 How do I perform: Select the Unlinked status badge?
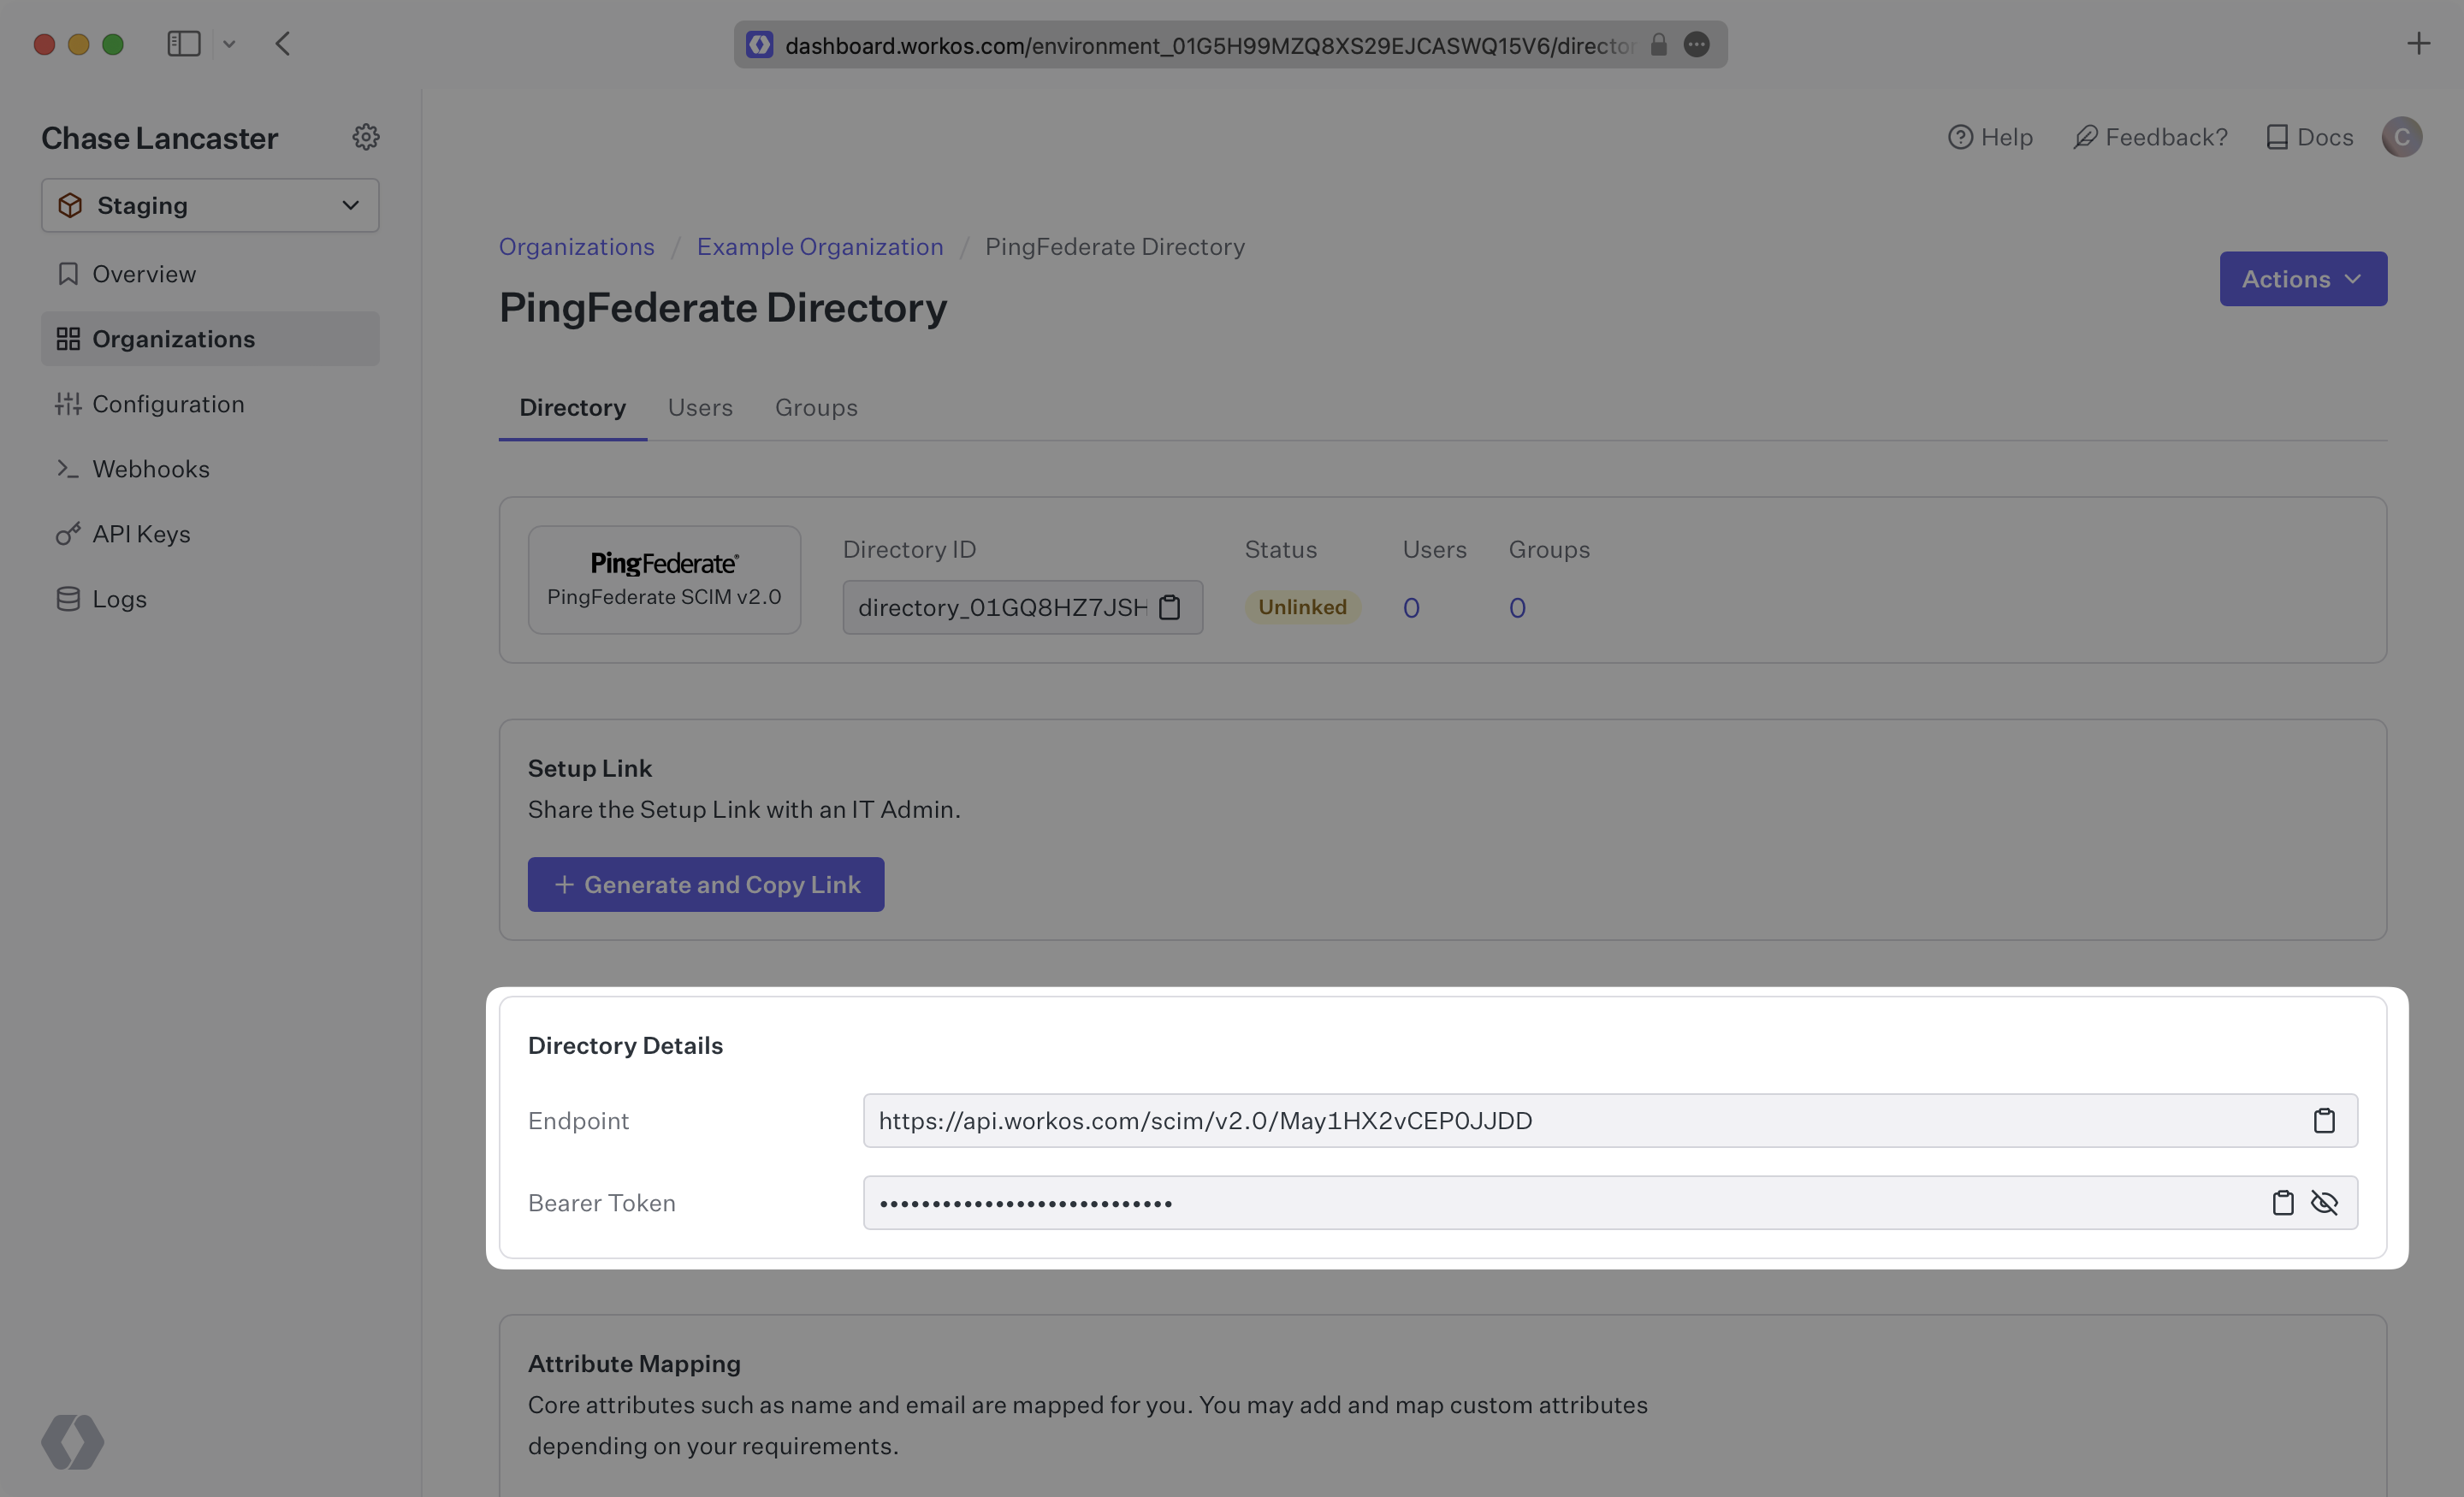[1301, 606]
